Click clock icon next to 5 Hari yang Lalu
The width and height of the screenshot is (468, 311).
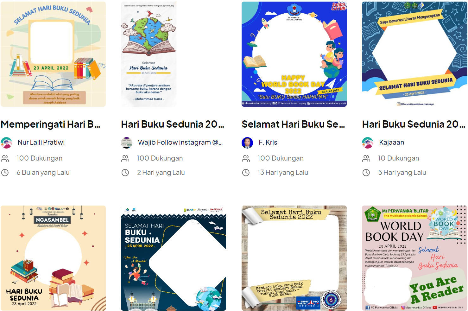366,173
